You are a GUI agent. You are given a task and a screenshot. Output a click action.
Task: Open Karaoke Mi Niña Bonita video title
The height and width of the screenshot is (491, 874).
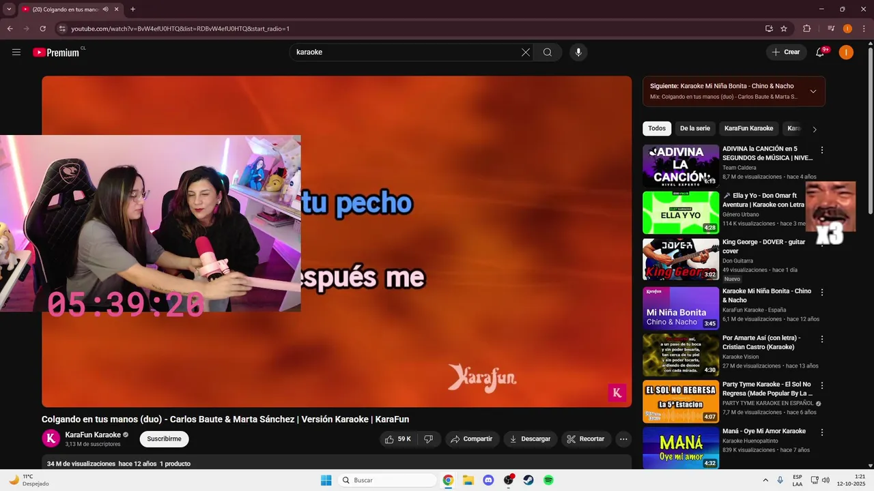767,295
